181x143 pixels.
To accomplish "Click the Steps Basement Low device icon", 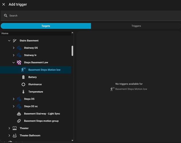I will (19, 62).
